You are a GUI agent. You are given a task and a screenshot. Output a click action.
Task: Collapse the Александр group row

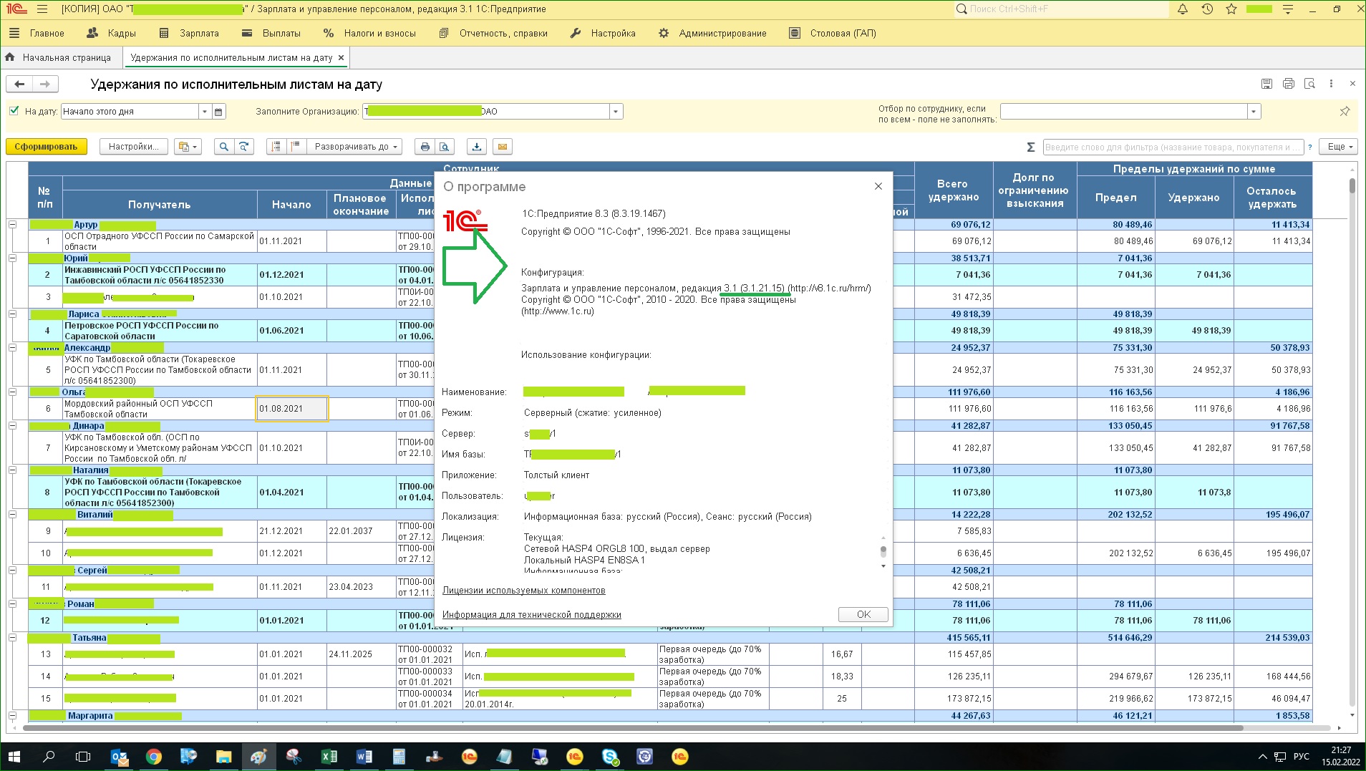pos(12,348)
